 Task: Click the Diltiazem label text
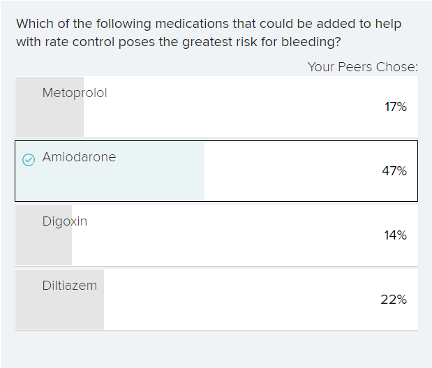coord(70,286)
